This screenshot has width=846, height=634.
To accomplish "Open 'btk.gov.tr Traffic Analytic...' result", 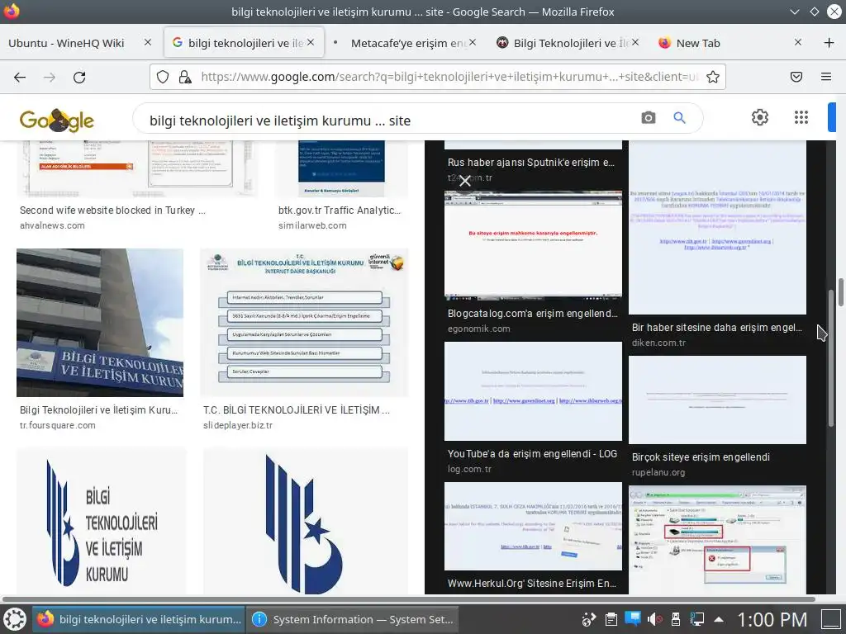I will (x=340, y=211).
